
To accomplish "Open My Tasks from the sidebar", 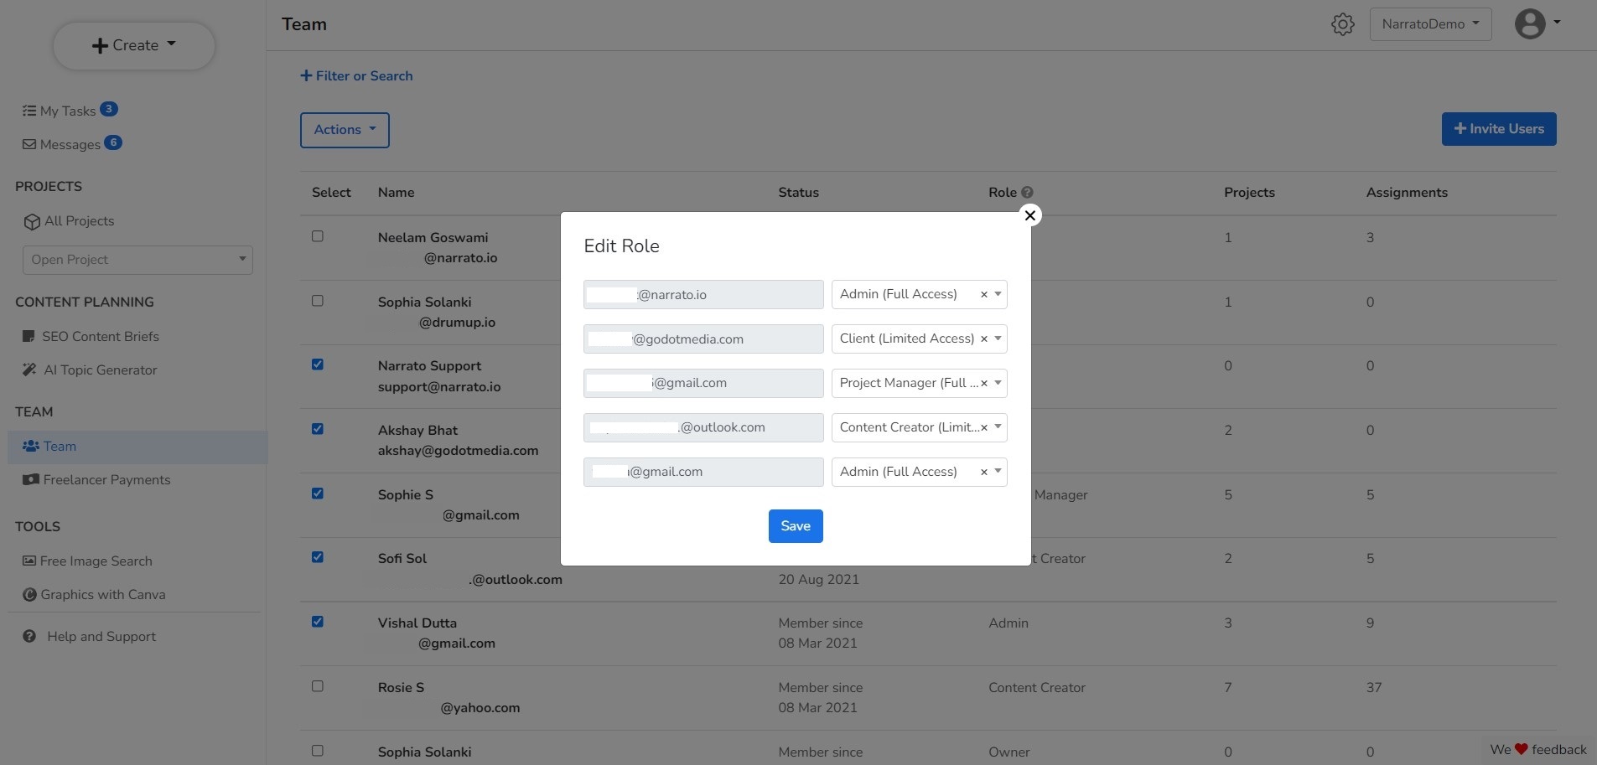I will (67, 111).
